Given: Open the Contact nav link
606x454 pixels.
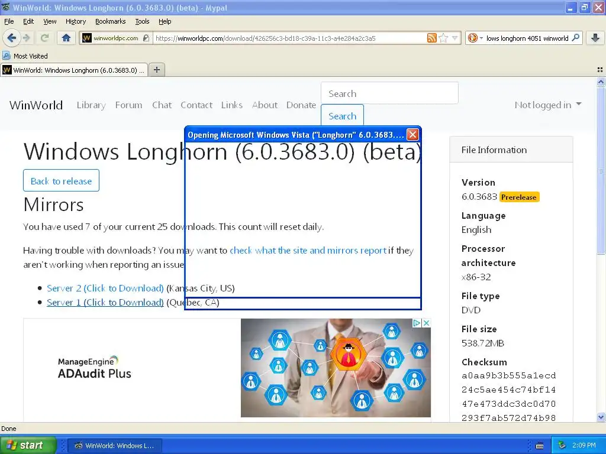Looking at the screenshot, I should coord(196,105).
